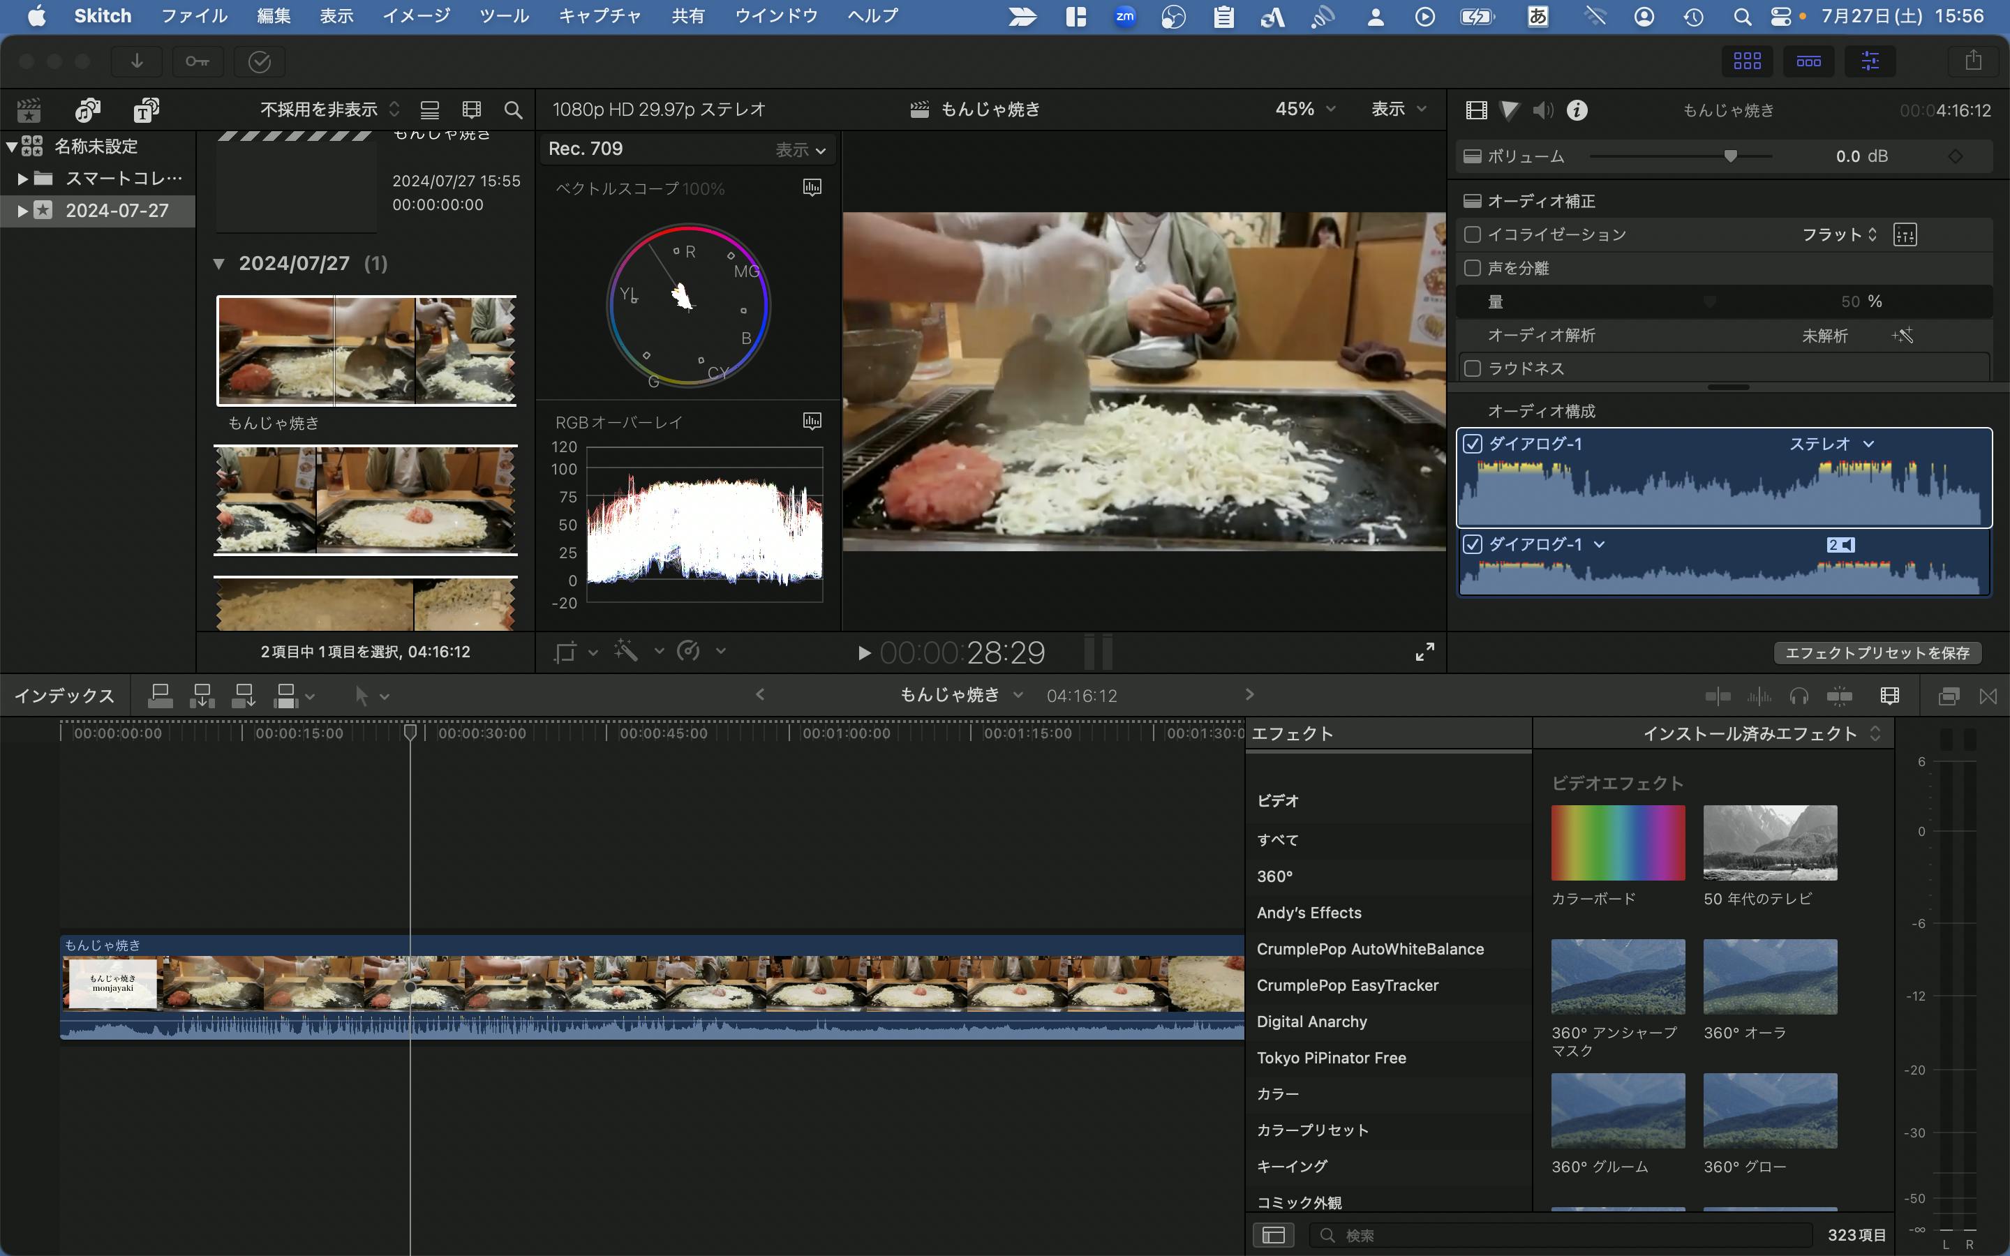Select the Digital Anarchy effects category

point(1311,1022)
